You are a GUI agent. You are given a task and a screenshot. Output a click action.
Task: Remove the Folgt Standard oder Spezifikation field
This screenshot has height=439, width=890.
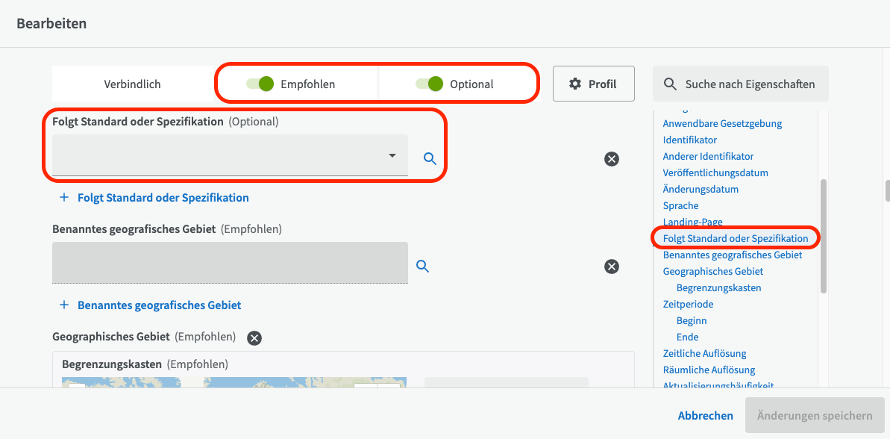coord(612,158)
